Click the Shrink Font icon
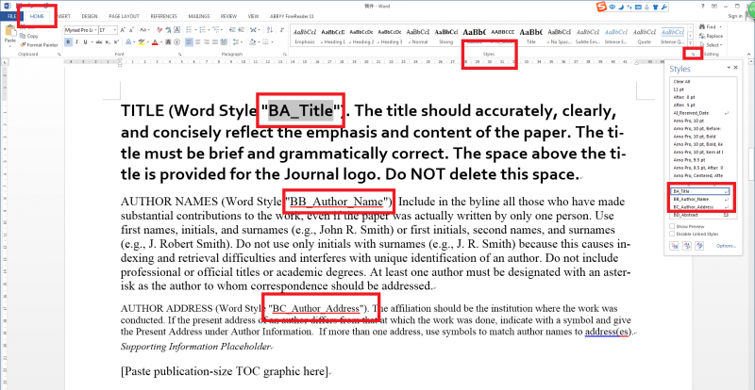The width and height of the screenshot is (755, 390). tap(131, 30)
